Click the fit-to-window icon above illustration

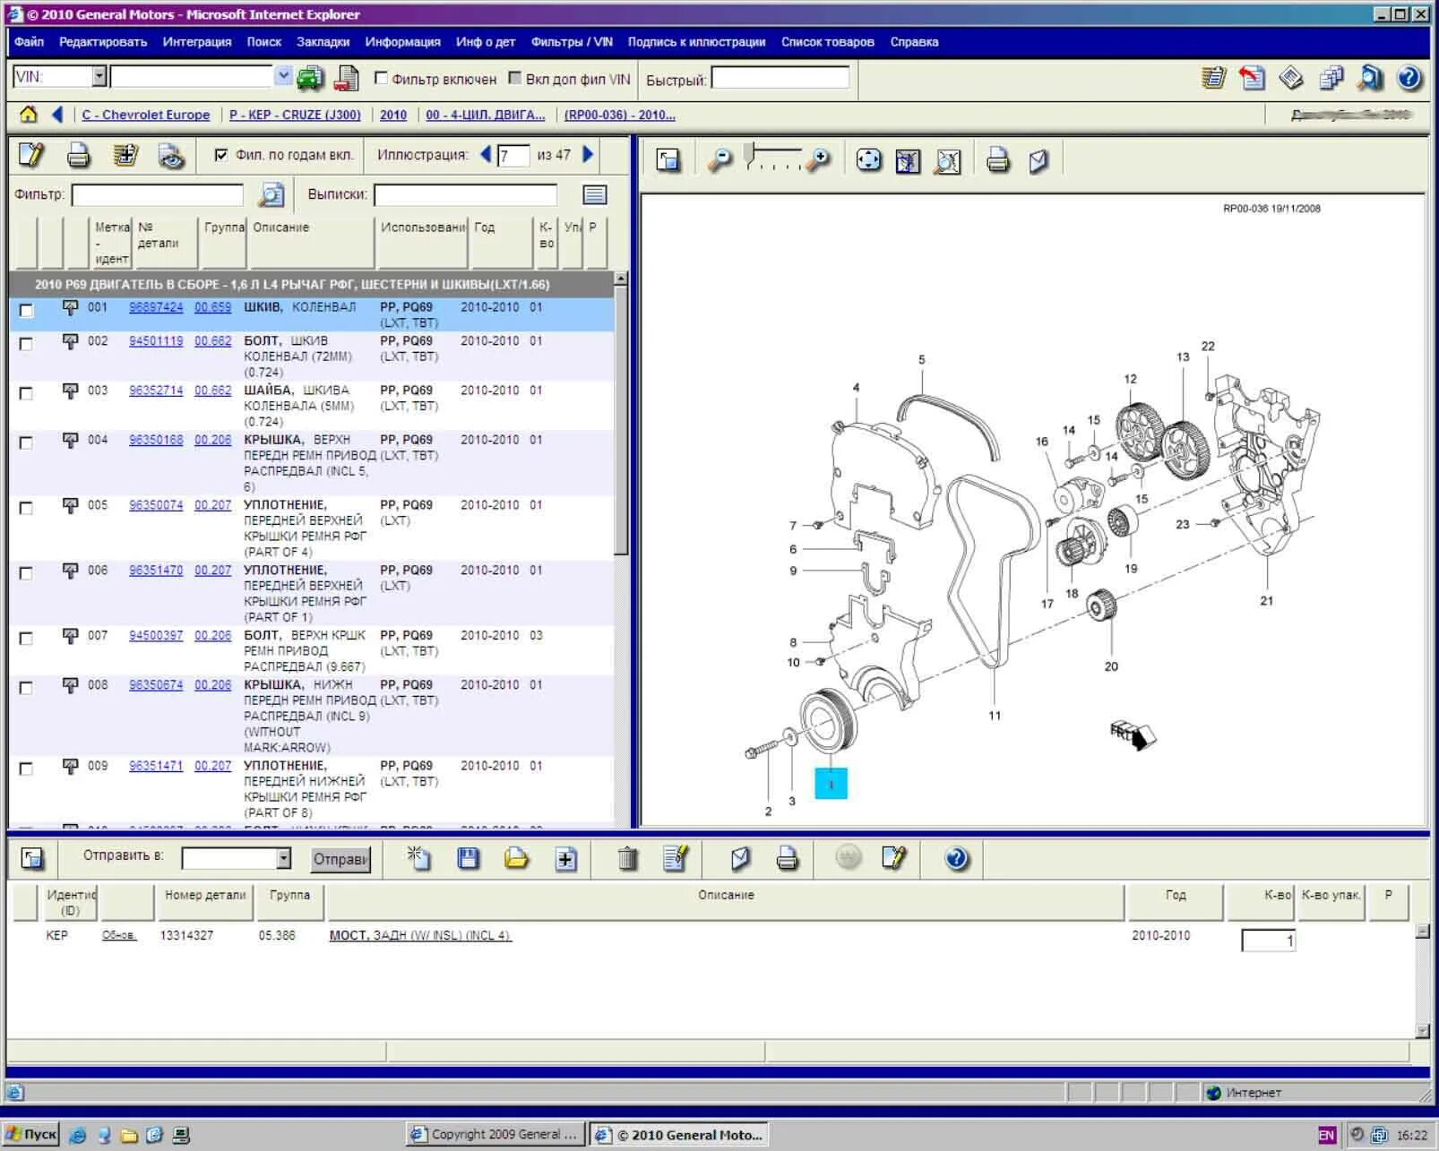pyautogui.click(x=868, y=160)
